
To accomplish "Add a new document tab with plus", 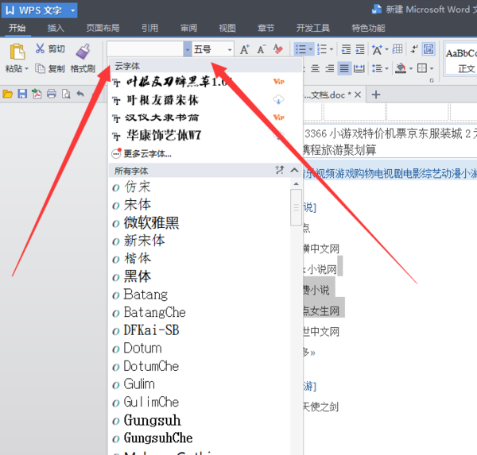I will (x=376, y=94).
